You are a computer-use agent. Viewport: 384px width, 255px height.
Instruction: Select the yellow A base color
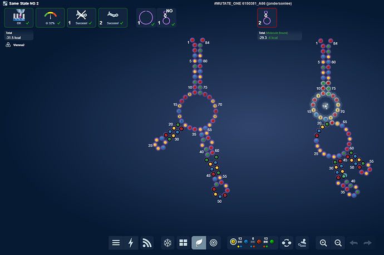(x=234, y=242)
